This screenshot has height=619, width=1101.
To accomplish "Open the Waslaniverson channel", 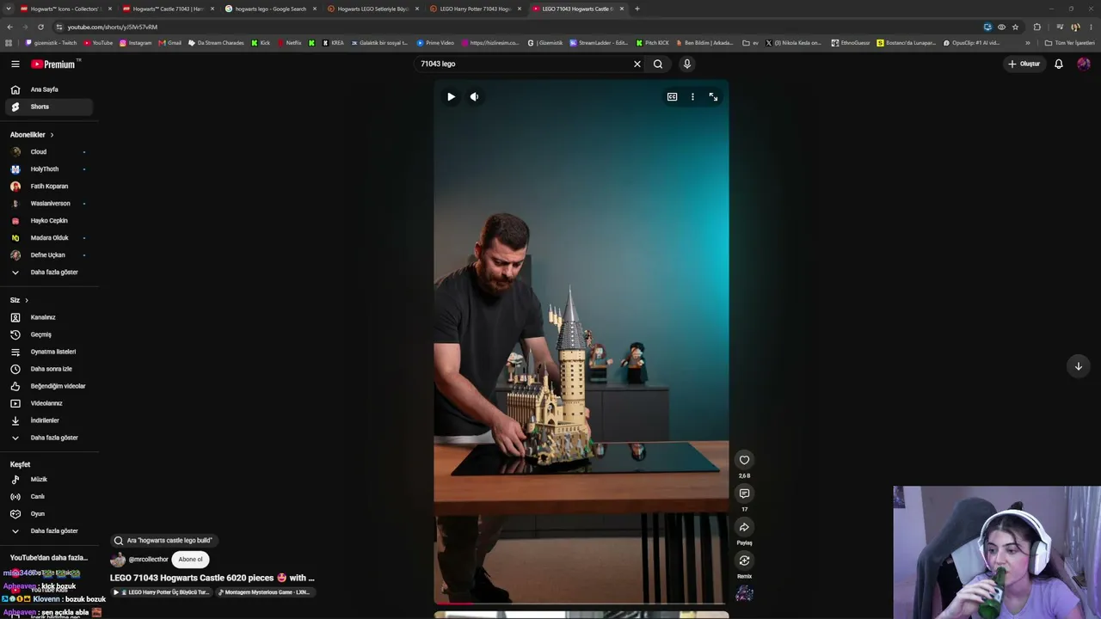I will pos(48,204).
